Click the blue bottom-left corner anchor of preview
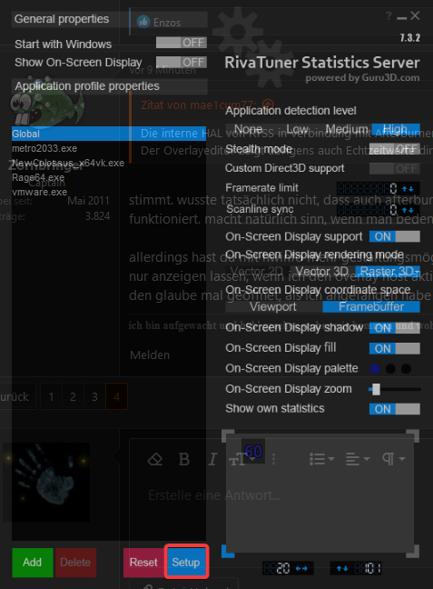The width and height of the screenshot is (433, 589). 228,551
